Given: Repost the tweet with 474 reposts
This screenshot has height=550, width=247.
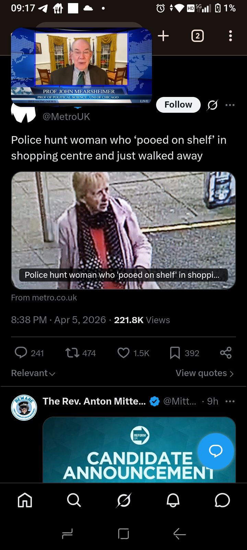Looking at the screenshot, I should coord(81,353).
